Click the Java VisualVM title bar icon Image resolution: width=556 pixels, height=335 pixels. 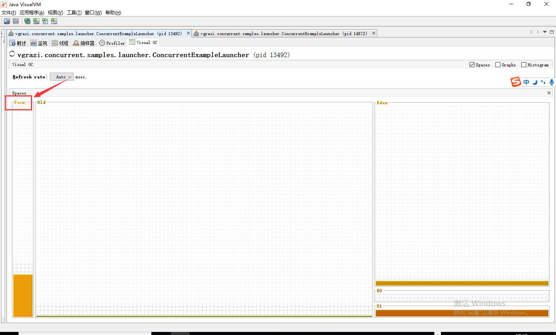click(4, 4)
